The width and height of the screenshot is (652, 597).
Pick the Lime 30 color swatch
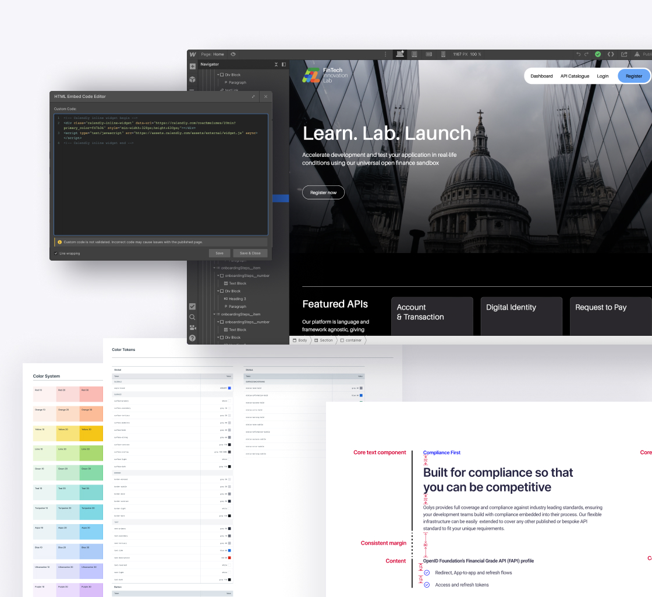(x=91, y=453)
